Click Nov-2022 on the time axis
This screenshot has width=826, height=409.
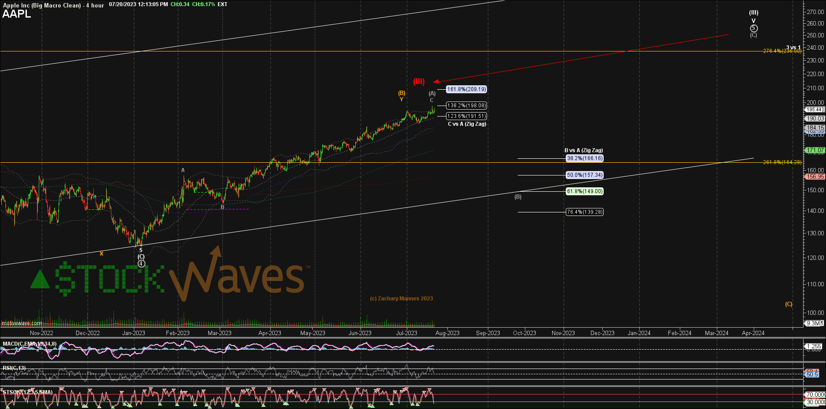(x=41, y=333)
